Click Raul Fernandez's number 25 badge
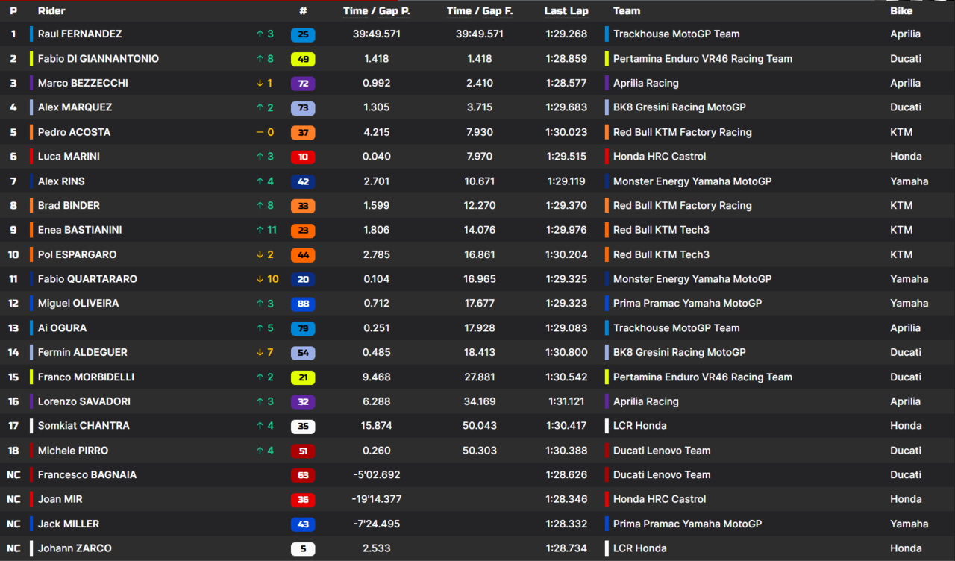The image size is (955, 561). [x=303, y=34]
